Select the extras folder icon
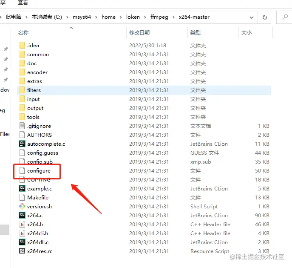 [22, 81]
